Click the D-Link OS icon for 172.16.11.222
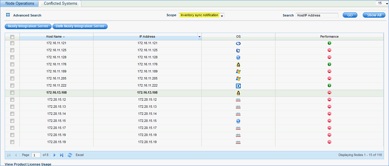This screenshot has height=166, width=389. point(238,86)
